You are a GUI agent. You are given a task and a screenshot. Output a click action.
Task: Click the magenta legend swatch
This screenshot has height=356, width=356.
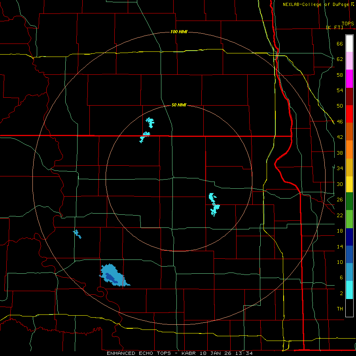pyautogui.click(x=349, y=79)
